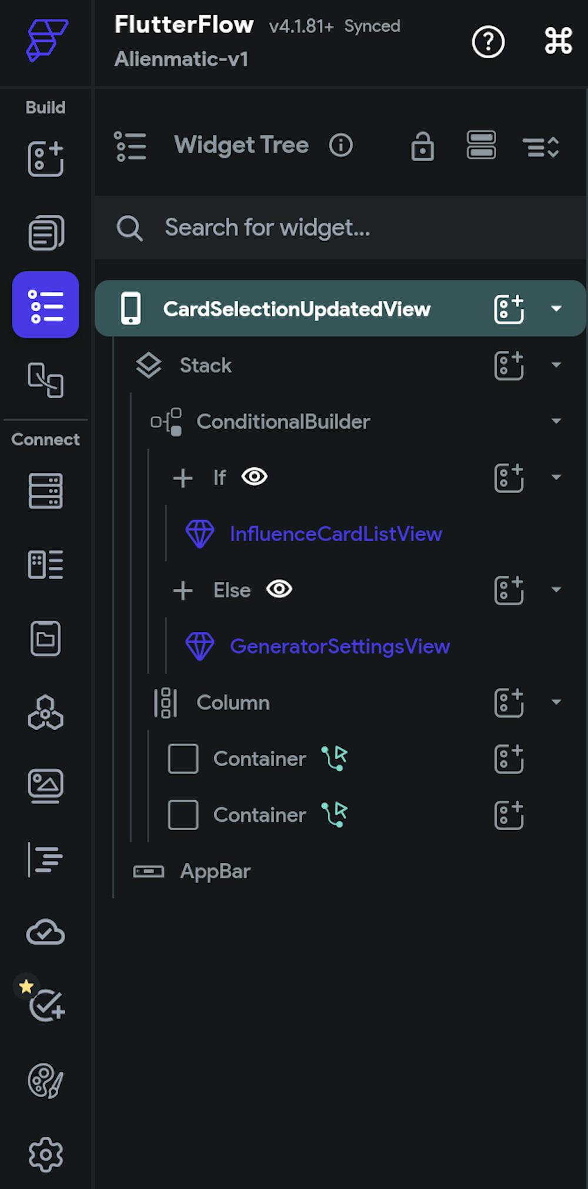Open the help question mark icon

pos(488,42)
